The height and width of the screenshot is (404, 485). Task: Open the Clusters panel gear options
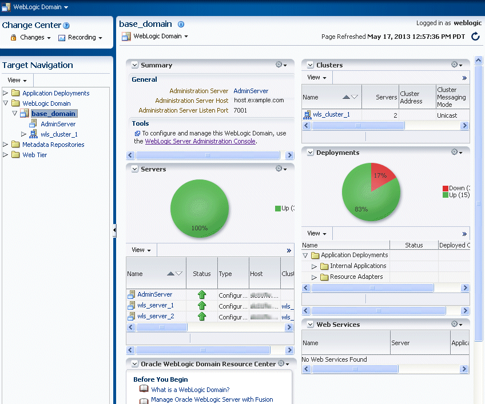click(x=456, y=65)
